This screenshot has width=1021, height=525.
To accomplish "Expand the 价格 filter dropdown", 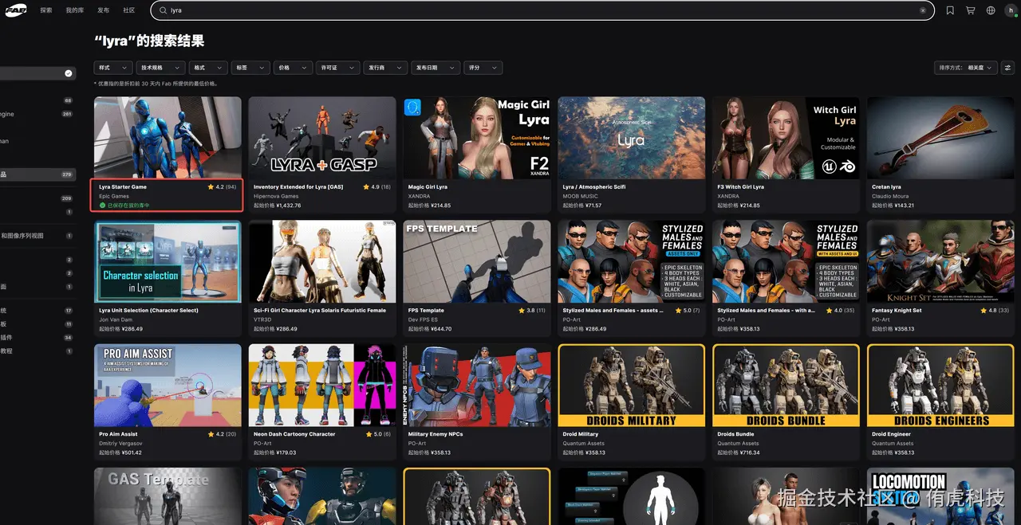I will [293, 68].
